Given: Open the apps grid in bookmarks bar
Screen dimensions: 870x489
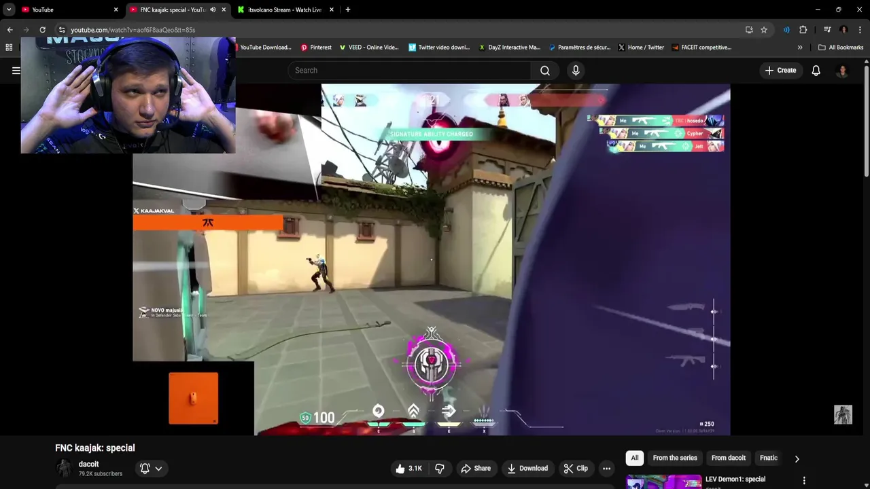Looking at the screenshot, I should click(9, 48).
